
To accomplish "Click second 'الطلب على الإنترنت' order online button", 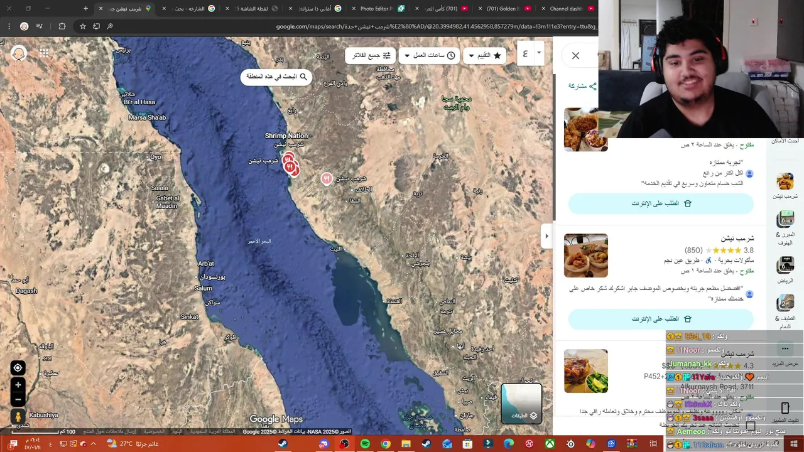I will click(x=661, y=319).
